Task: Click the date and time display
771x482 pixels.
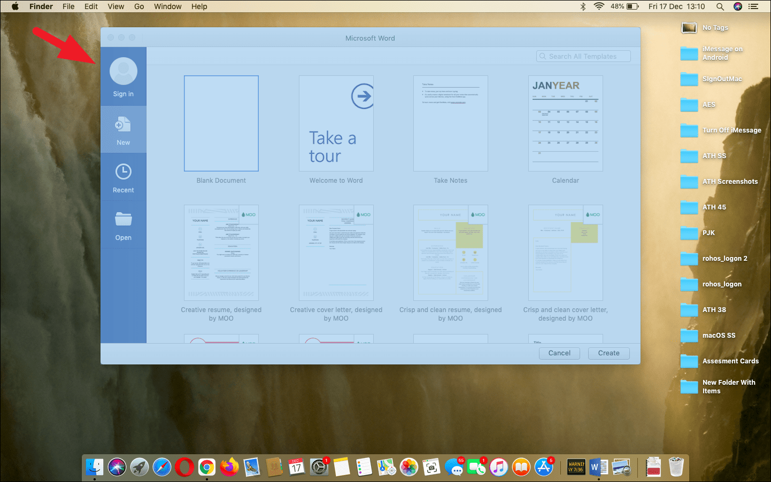Action: [677, 6]
